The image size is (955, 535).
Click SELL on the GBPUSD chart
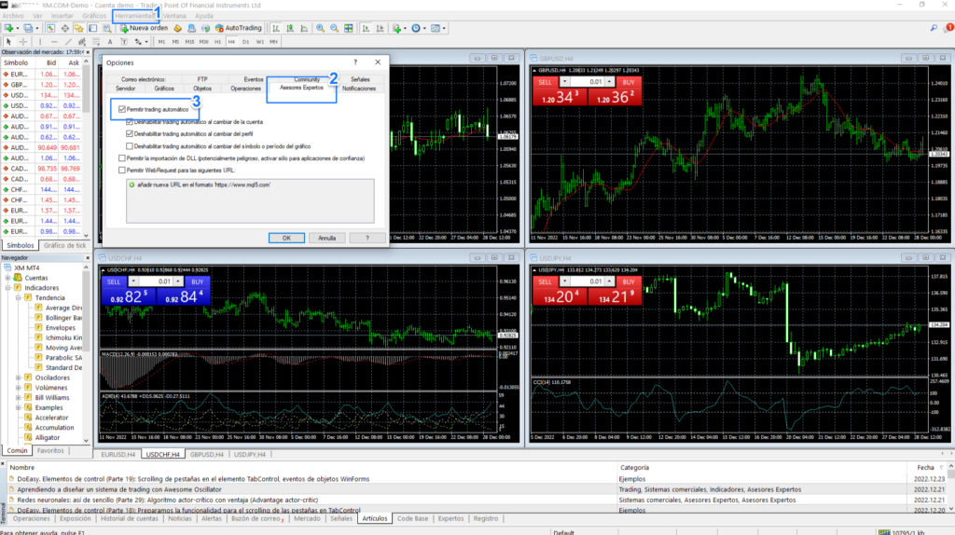point(545,82)
